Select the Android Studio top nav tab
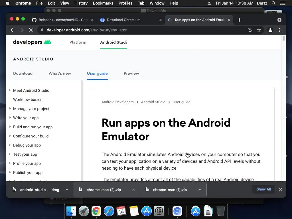Screen dimensions: 292x219 [x=113, y=42]
